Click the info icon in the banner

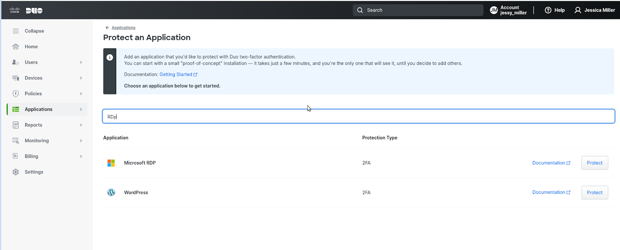pyautogui.click(x=110, y=58)
